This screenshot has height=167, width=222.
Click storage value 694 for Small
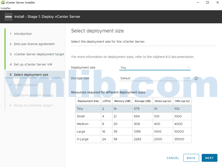(137, 116)
